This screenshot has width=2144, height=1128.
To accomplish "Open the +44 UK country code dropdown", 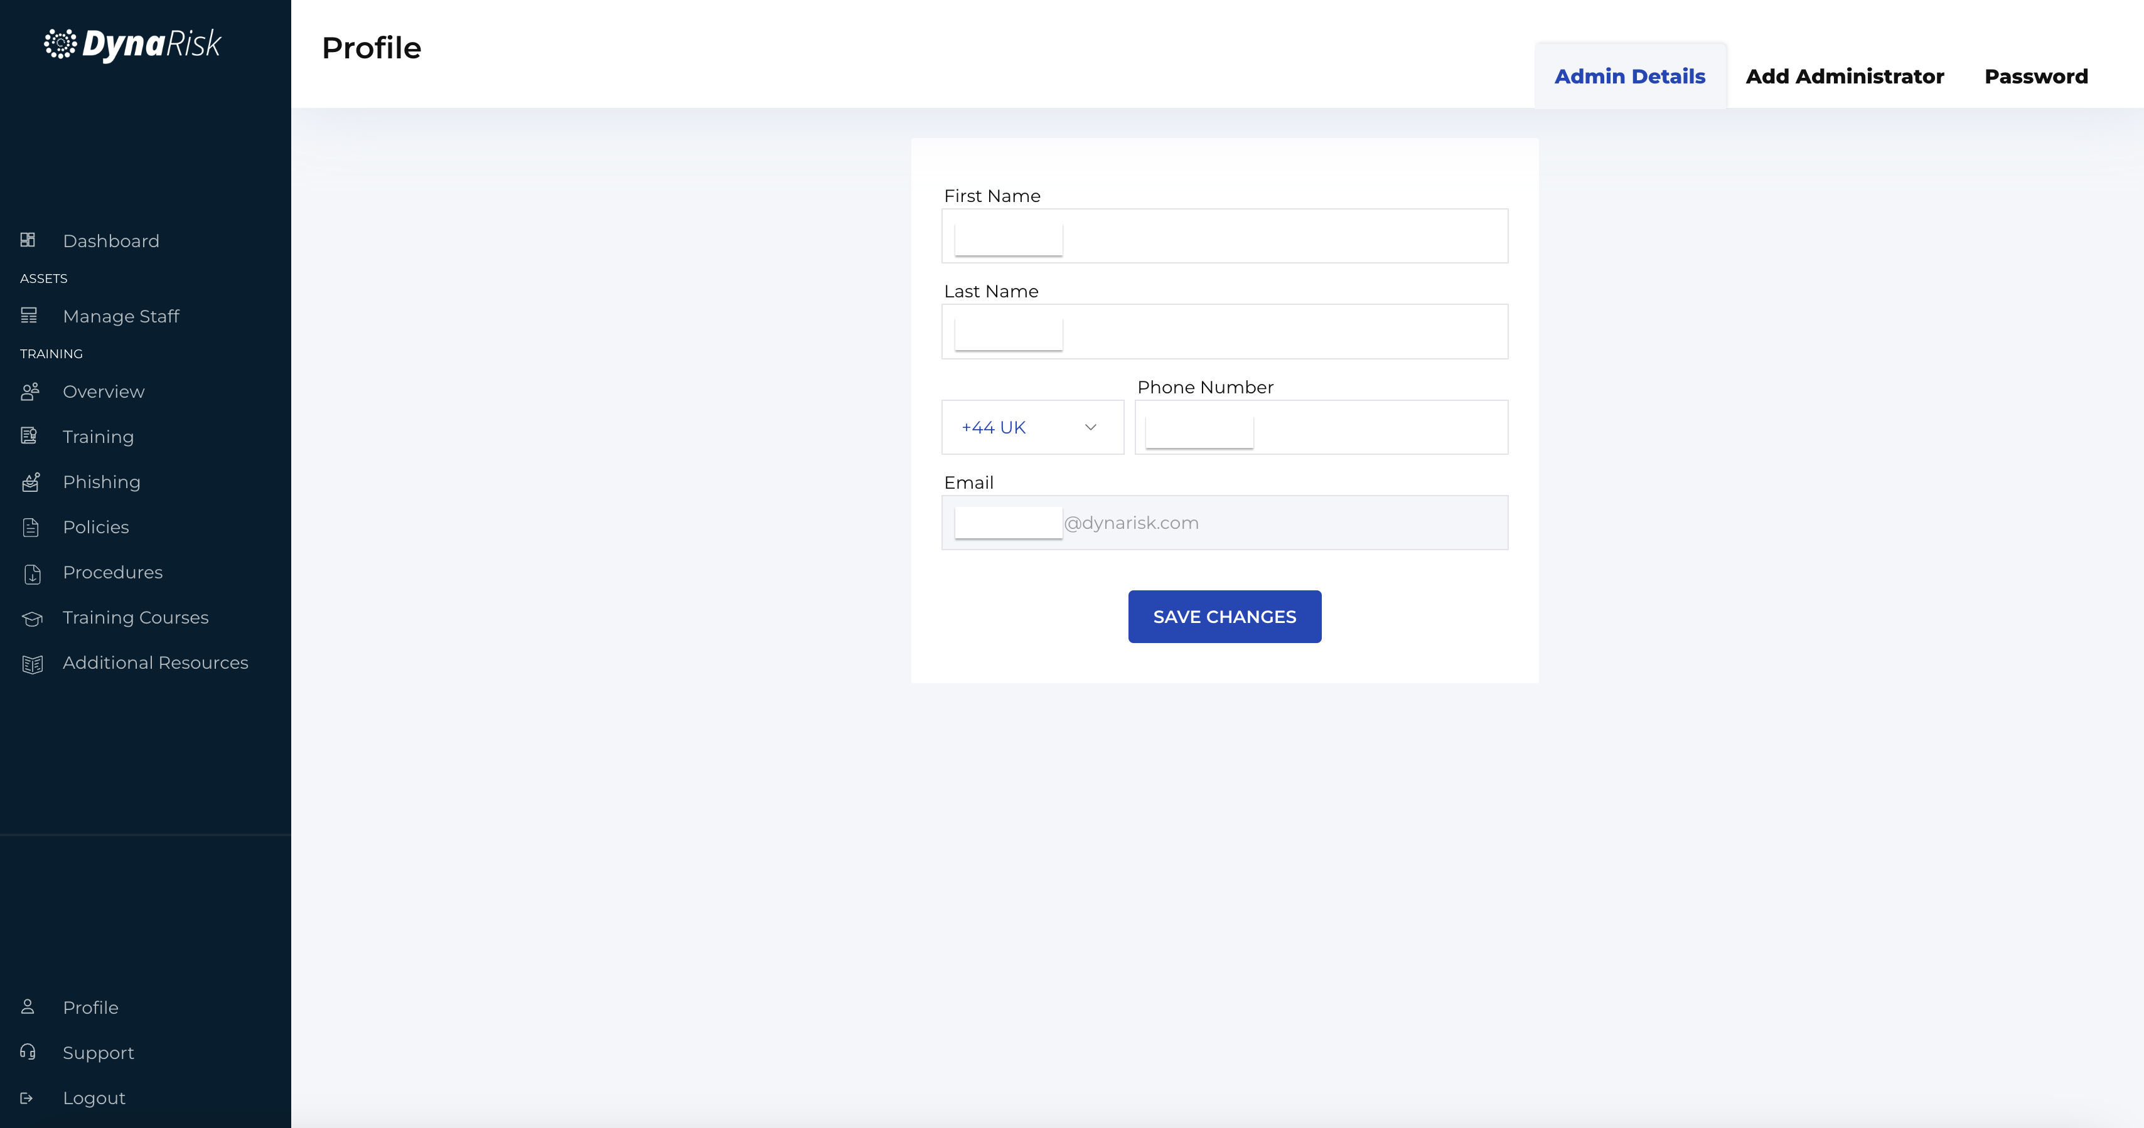I will coord(1031,428).
